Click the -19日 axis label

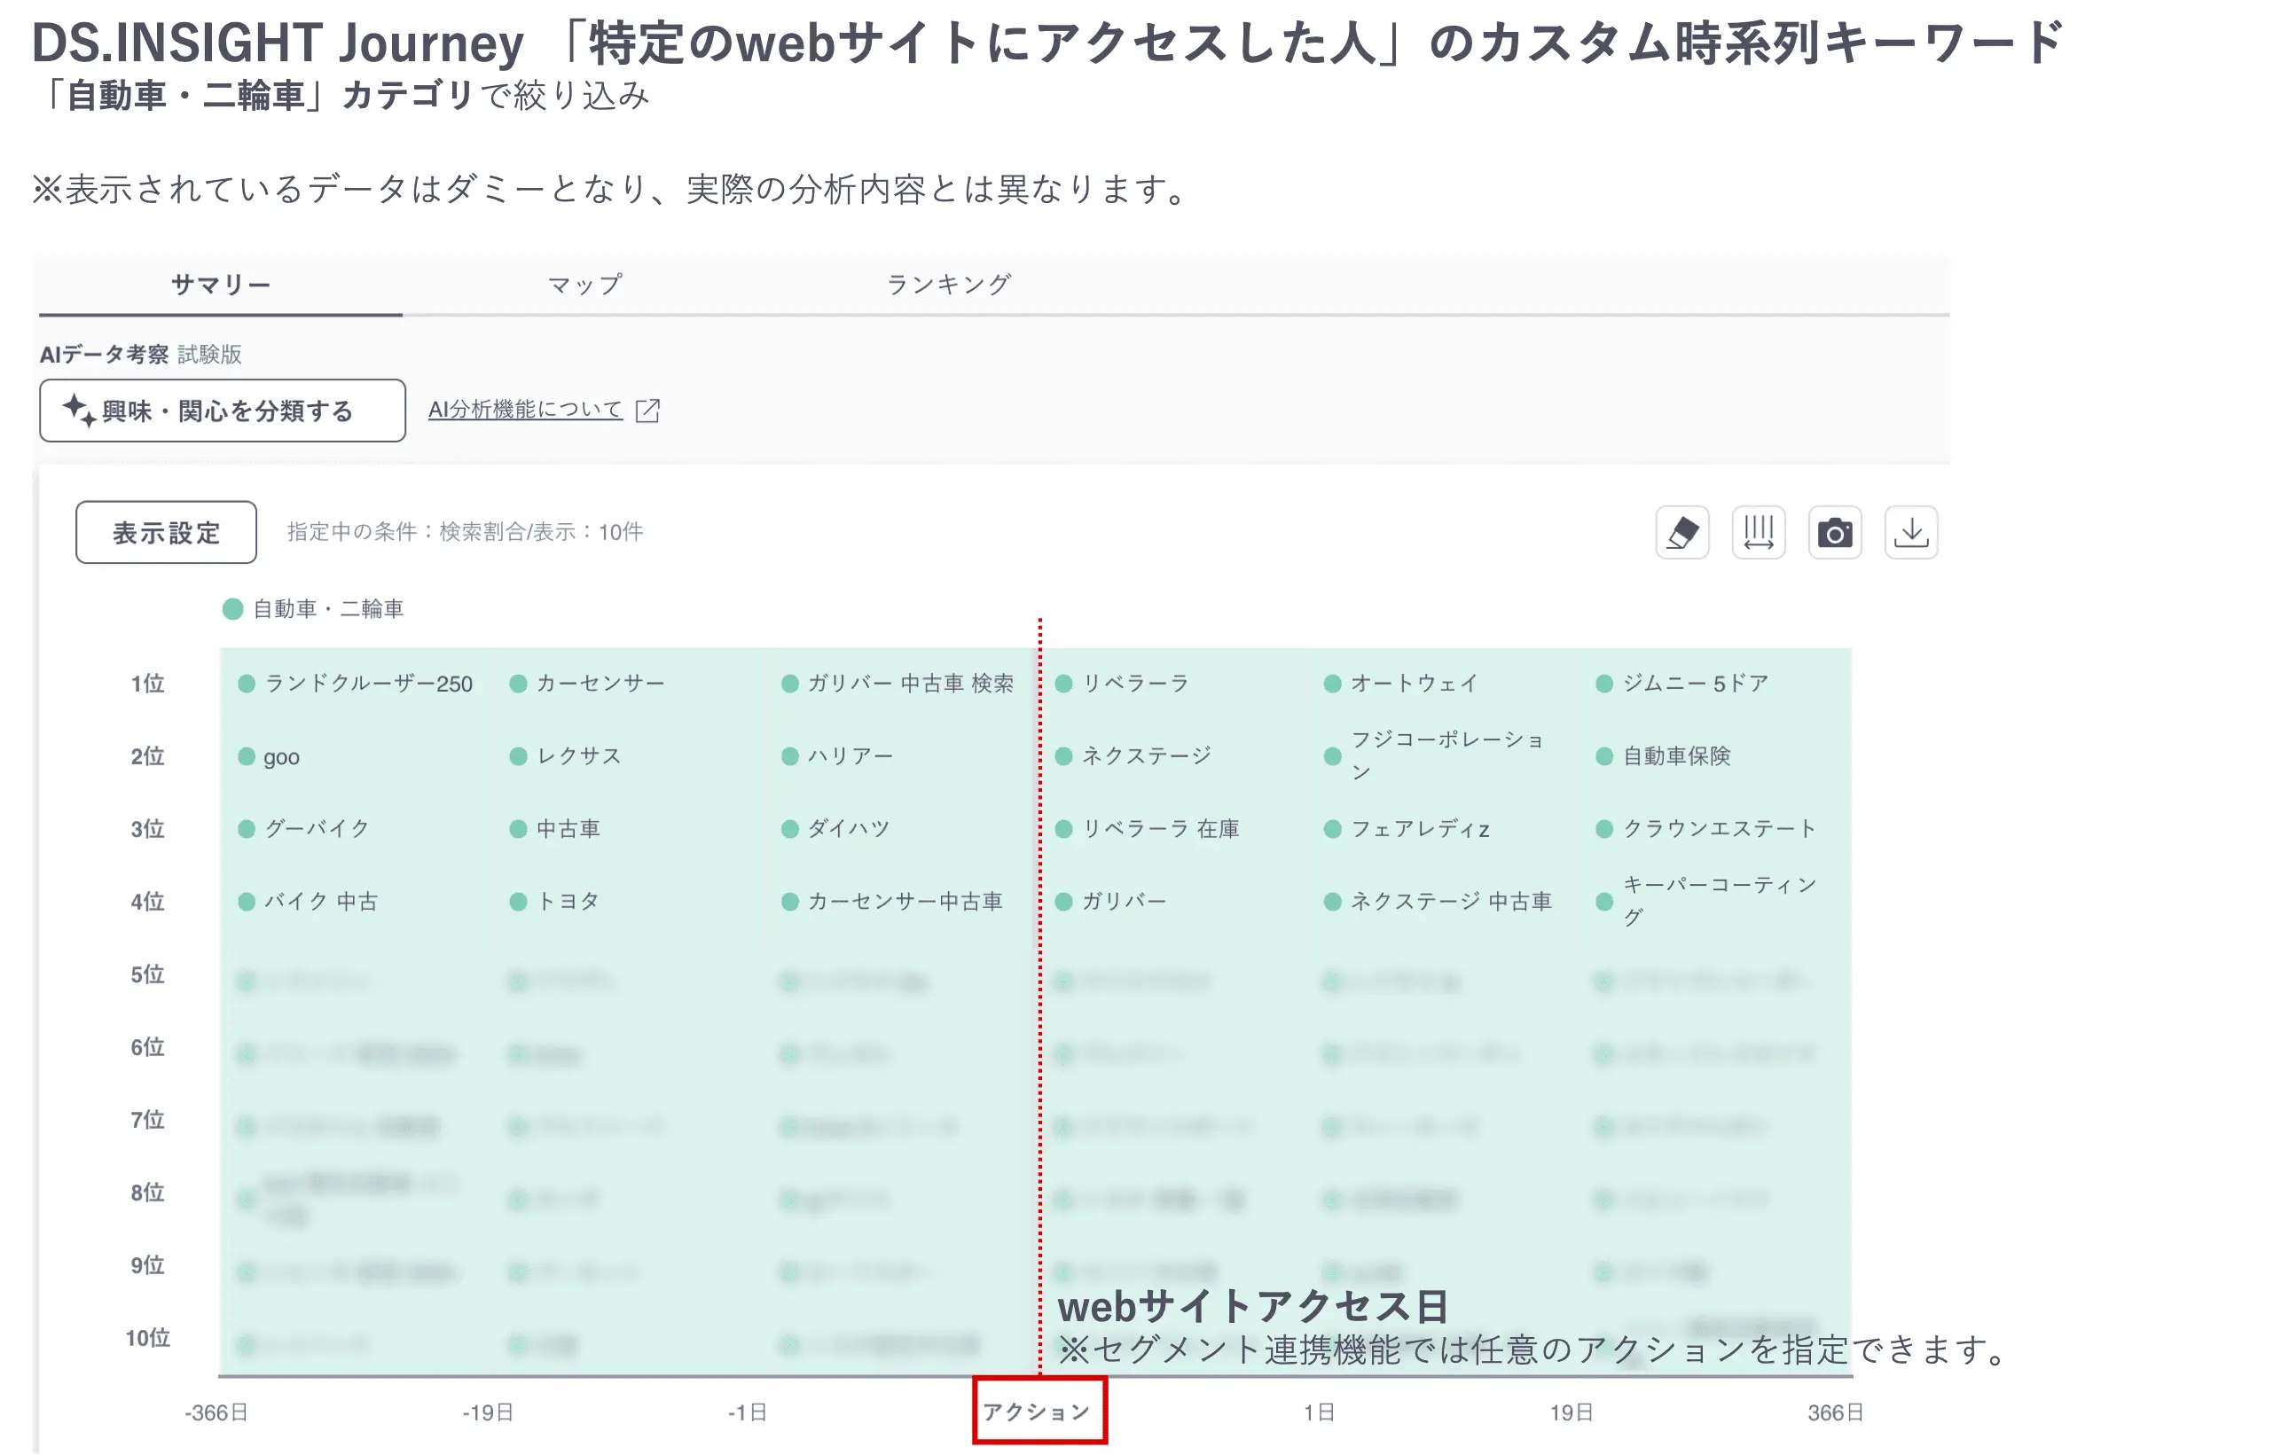point(488,1413)
